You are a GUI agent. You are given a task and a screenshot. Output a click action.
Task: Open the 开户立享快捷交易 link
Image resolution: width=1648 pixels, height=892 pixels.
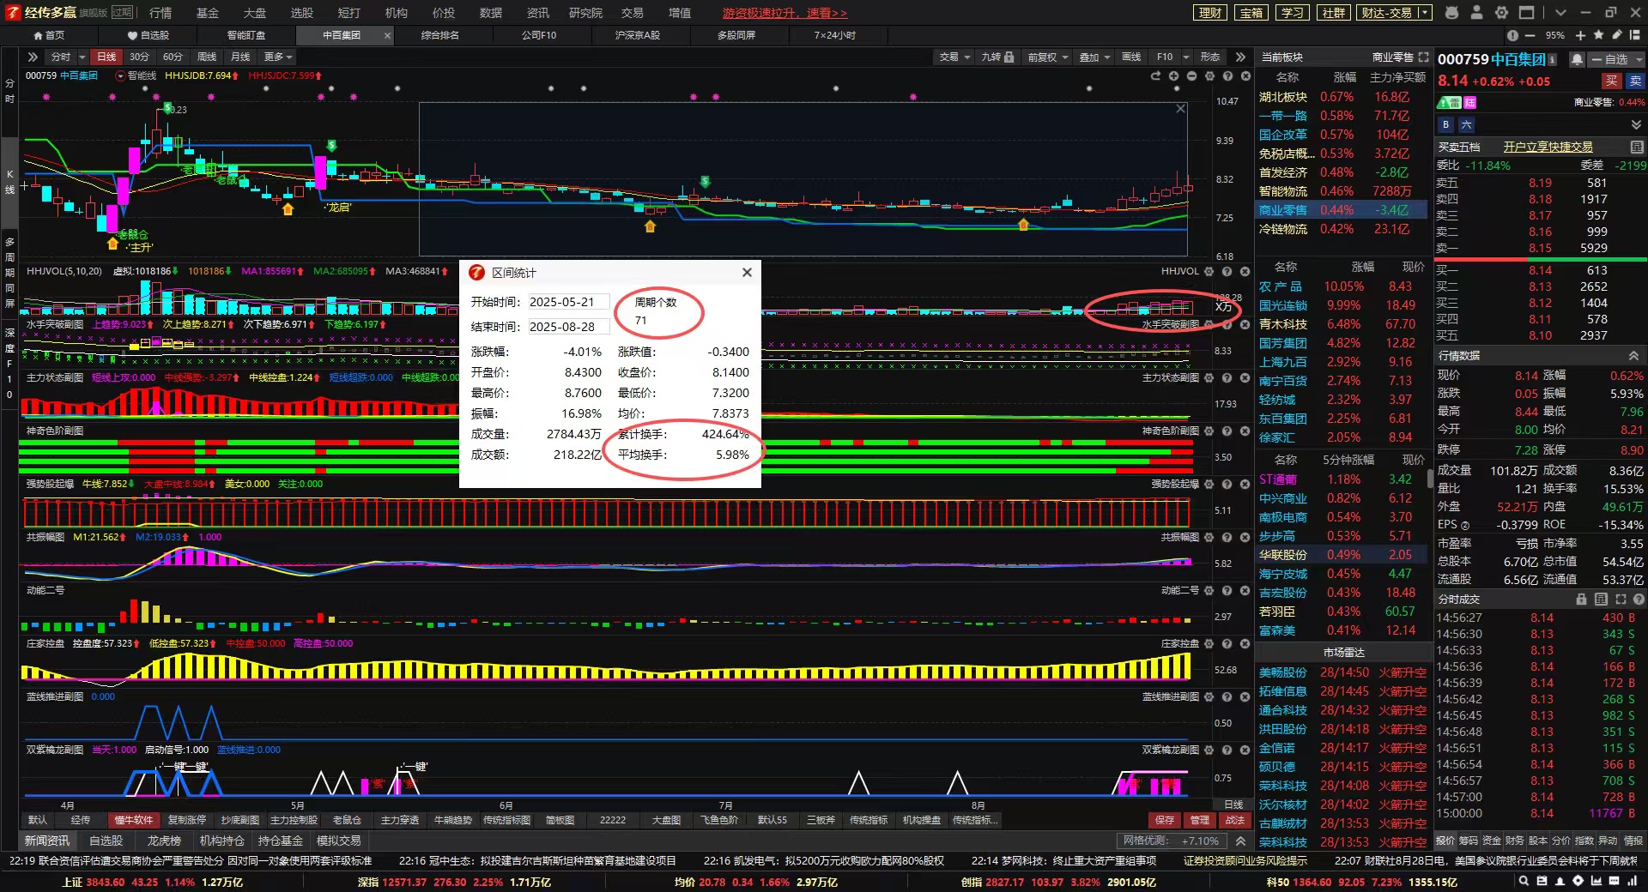coord(1548,147)
